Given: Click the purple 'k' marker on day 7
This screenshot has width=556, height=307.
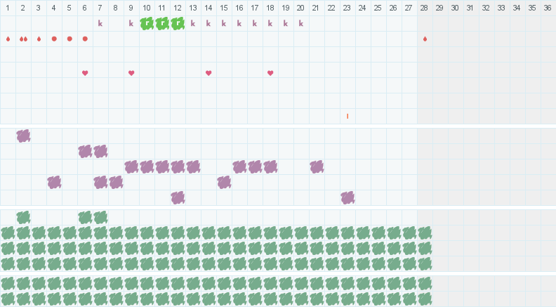Looking at the screenshot, I should coord(100,23).
